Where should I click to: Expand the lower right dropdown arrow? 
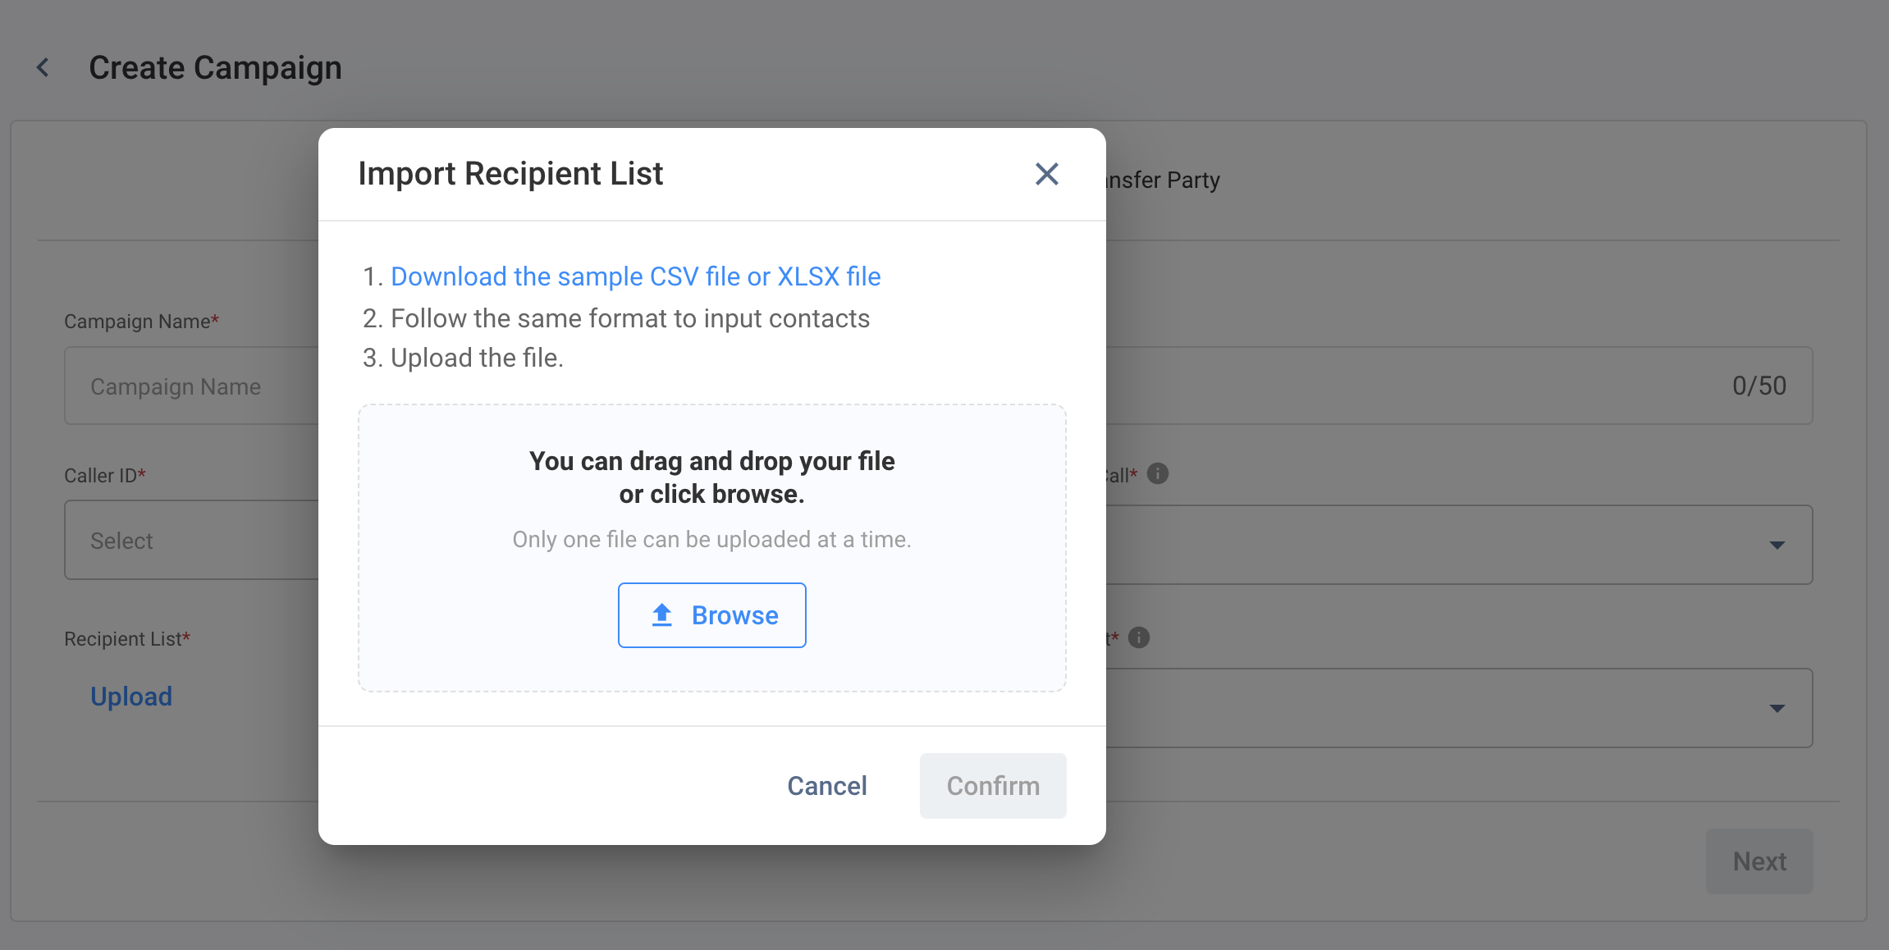click(x=1777, y=708)
